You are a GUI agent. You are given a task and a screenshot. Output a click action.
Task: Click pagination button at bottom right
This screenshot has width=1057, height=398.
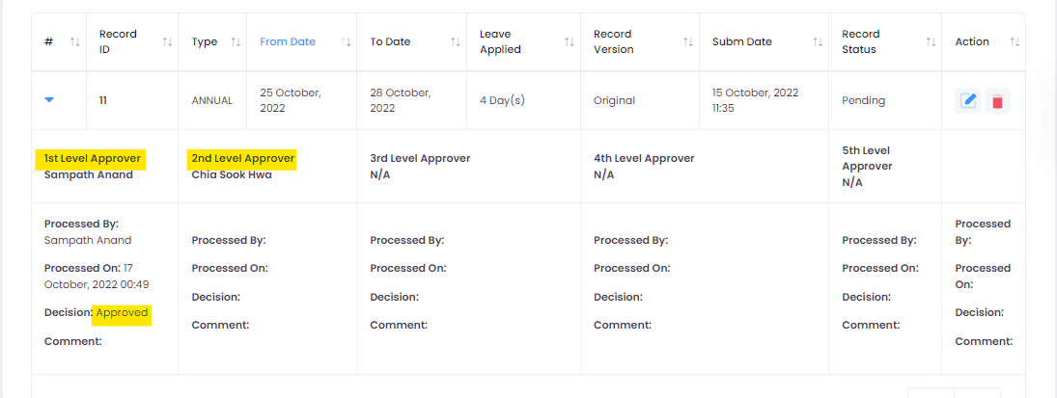tap(953, 392)
